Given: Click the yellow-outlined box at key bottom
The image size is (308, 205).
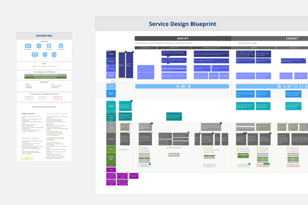Looking at the screenshot, I should pyautogui.click(x=27, y=158).
